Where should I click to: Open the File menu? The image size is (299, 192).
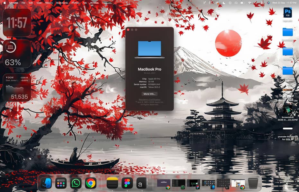click(x=23, y=3)
